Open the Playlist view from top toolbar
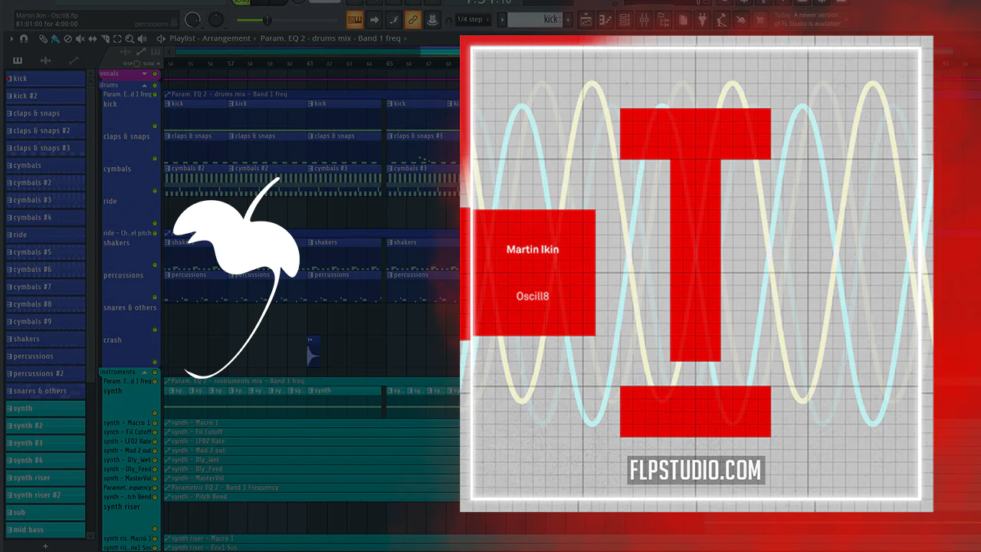 [x=587, y=19]
